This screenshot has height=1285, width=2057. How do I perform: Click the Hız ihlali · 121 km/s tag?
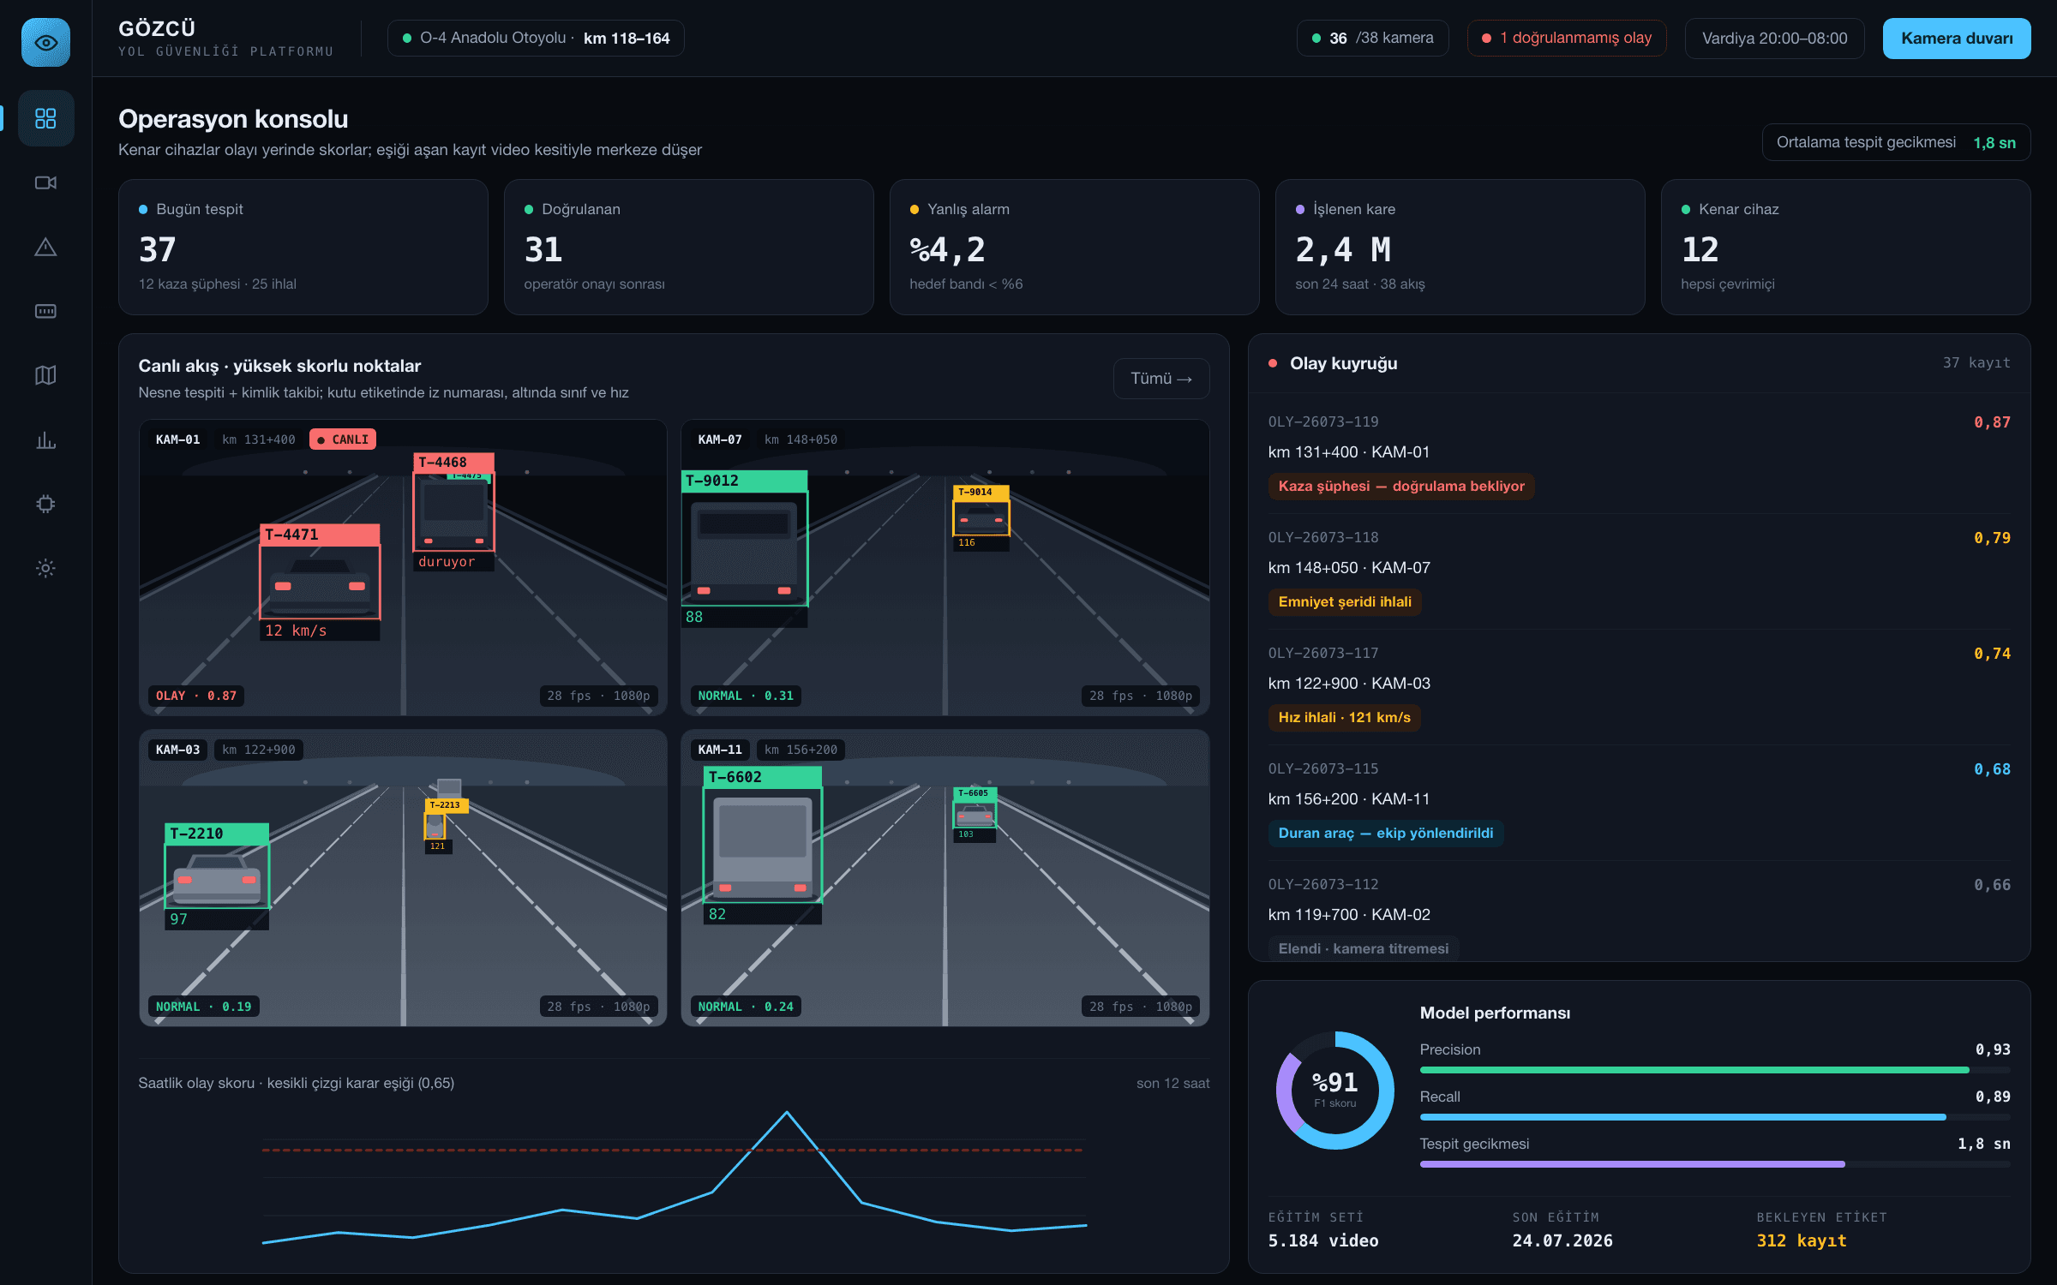pos(1344,718)
